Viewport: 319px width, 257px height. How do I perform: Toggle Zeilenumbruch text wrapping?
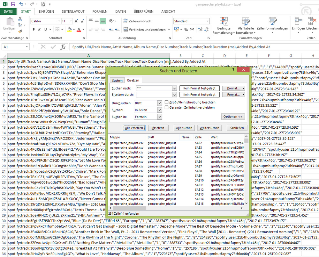click(138, 21)
